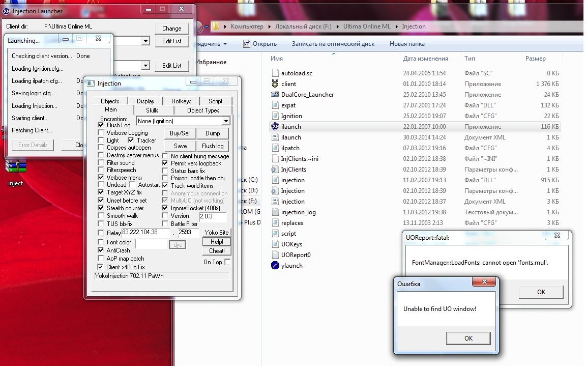Switch to the Hotkeys tab
This screenshot has height=366, width=586.
[181, 101]
